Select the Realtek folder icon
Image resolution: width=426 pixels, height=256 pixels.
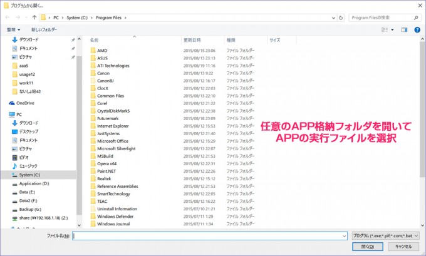tap(93, 178)
